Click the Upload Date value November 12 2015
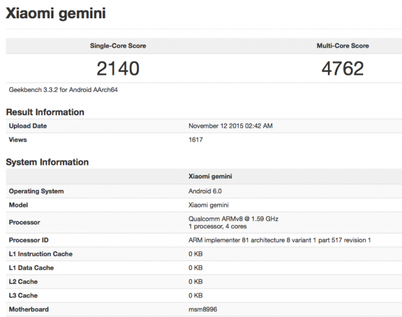Image resolution: width=402 pixels, height=317 pixels. point(230,126)
